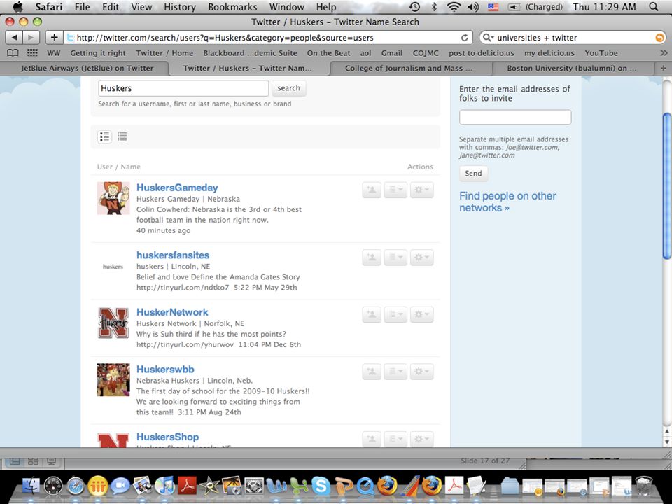Focus the Safari URL address bar
The height and width of the screenshot is (504, 672).
(268, 38)
